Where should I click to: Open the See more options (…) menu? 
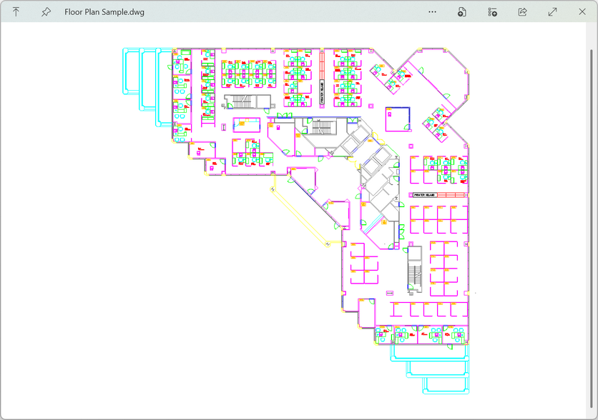tap(432, 11)
